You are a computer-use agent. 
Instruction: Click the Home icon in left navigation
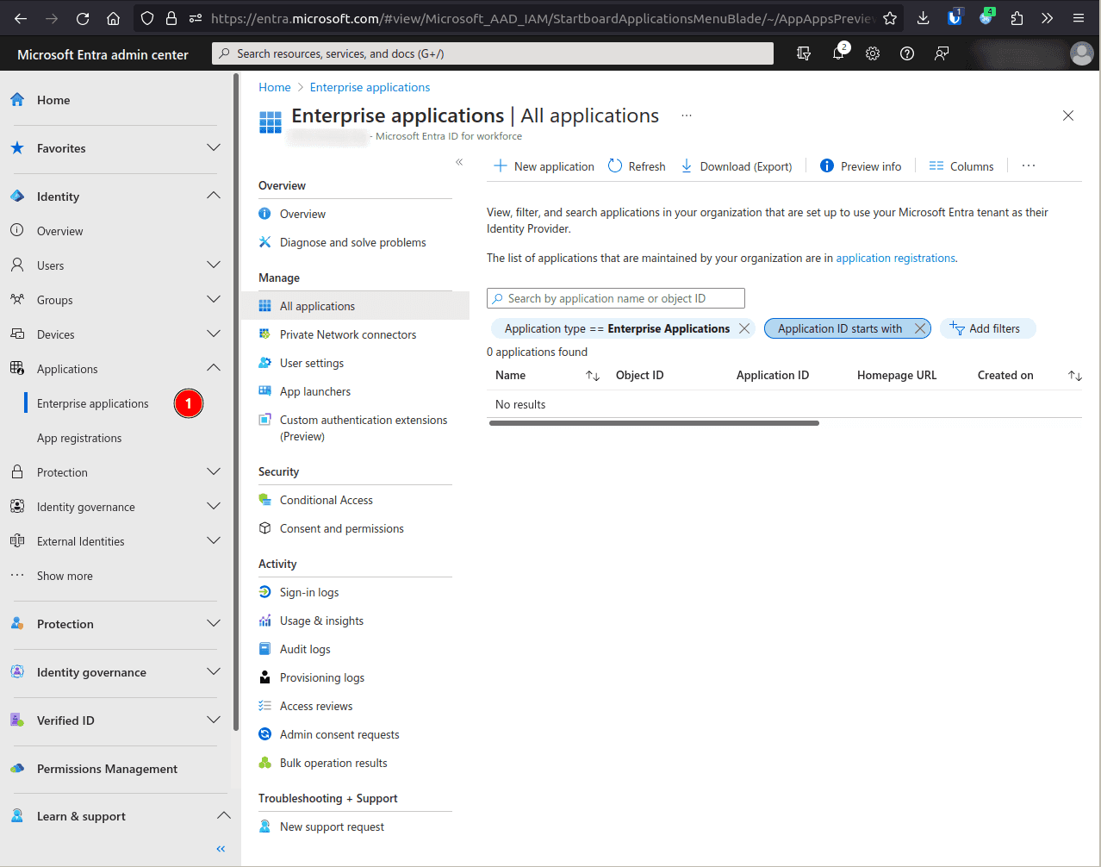coord(17,100)
